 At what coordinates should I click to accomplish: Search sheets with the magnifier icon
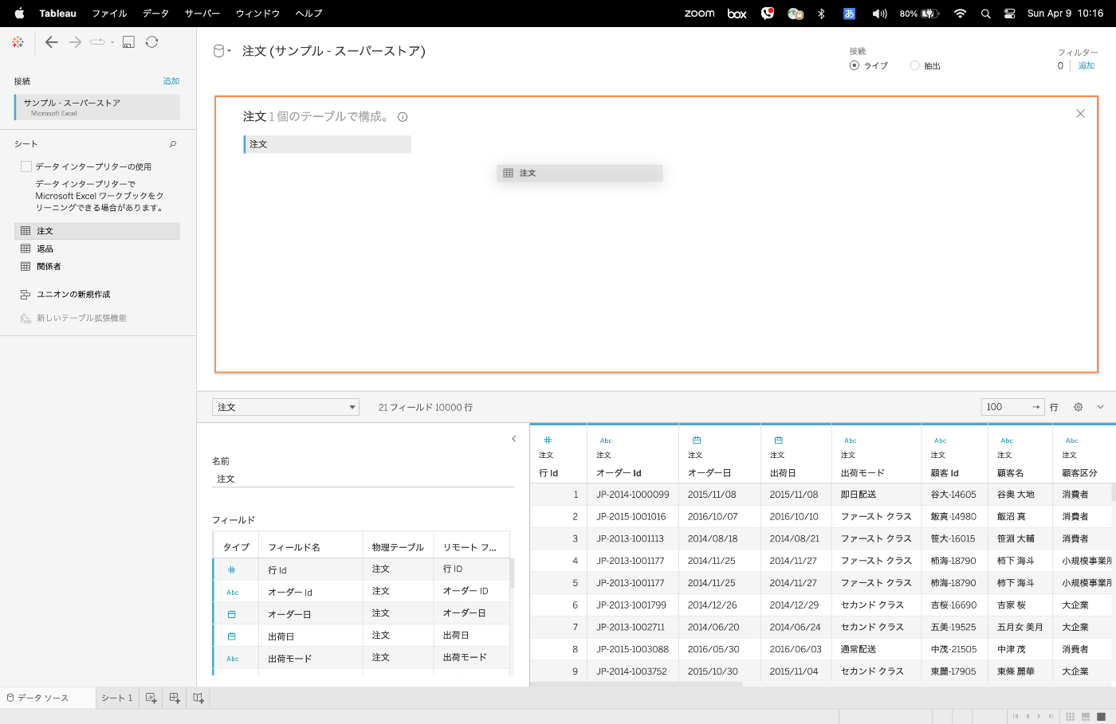(173, 144)
